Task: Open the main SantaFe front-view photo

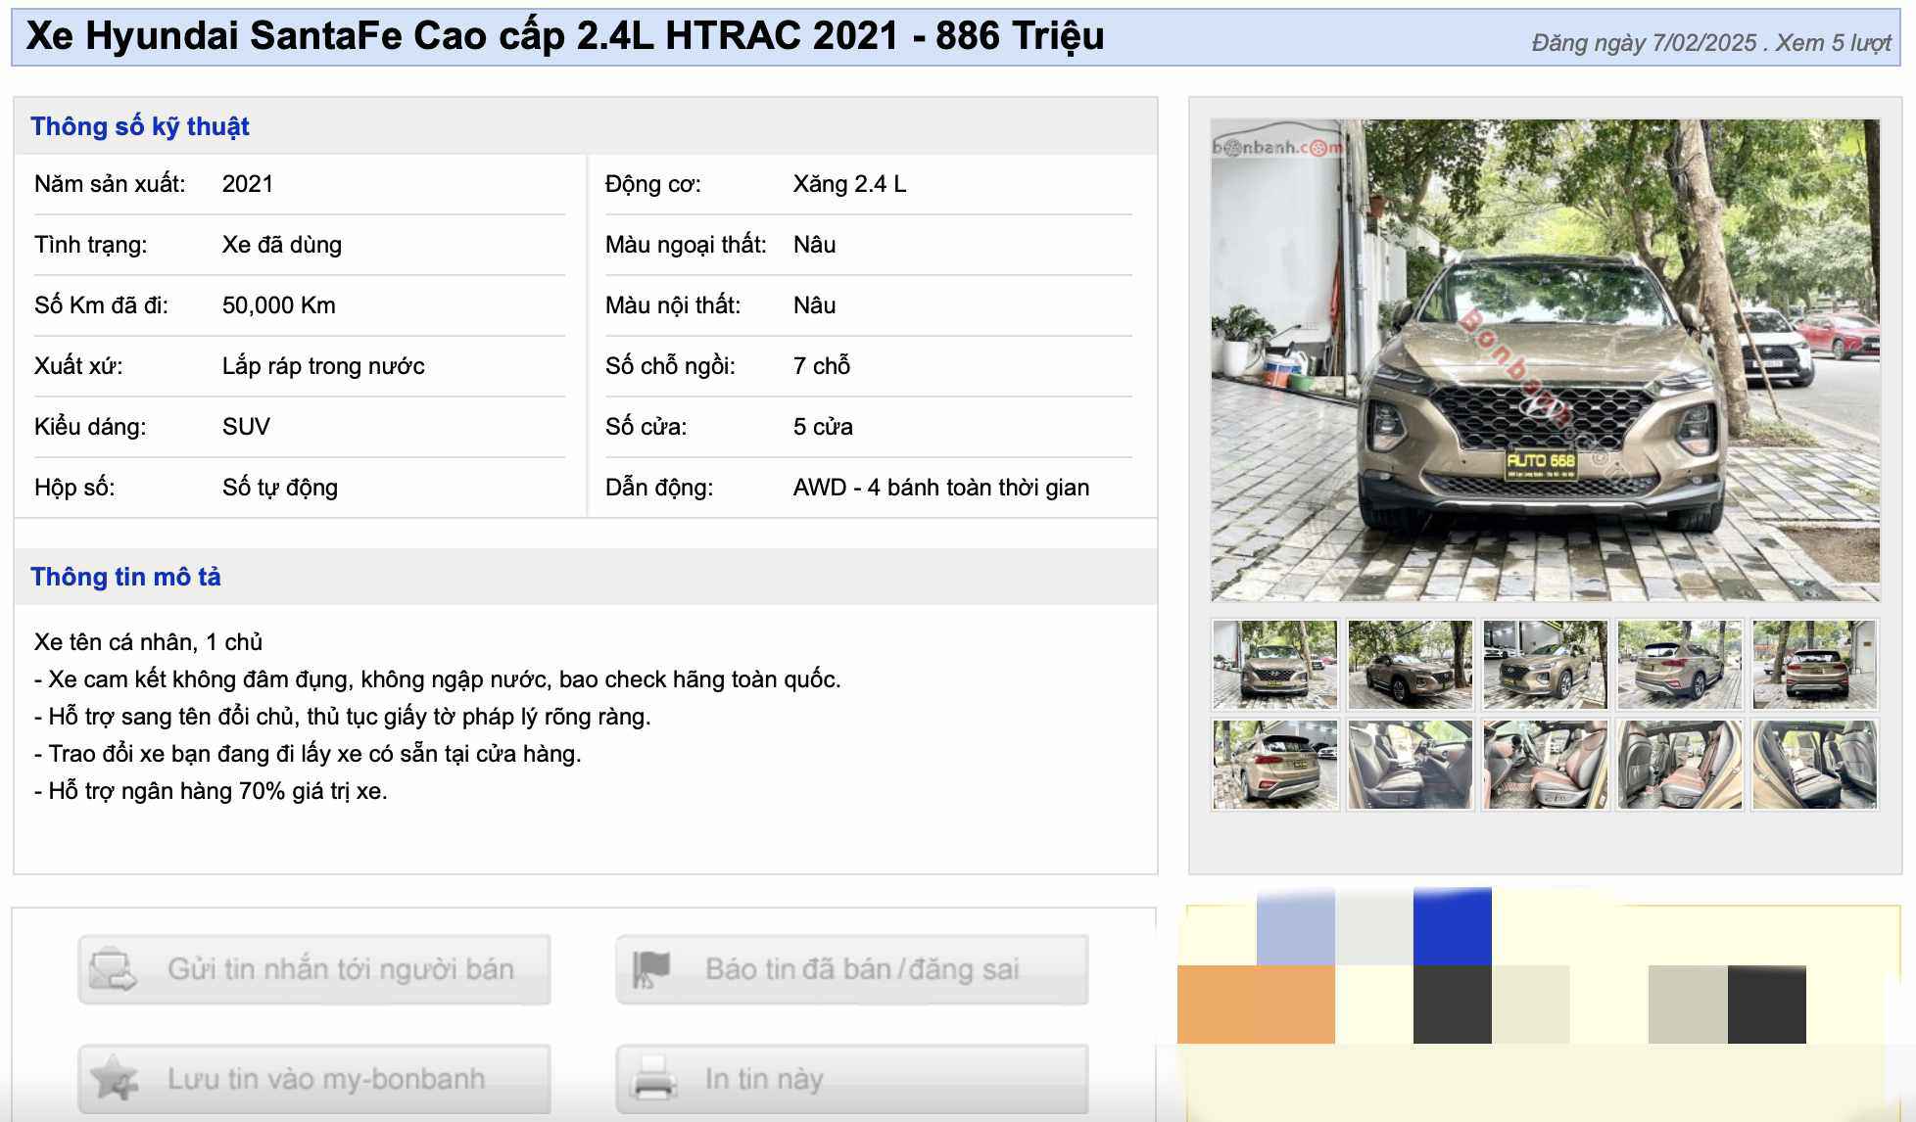Action: [1545, 360]
